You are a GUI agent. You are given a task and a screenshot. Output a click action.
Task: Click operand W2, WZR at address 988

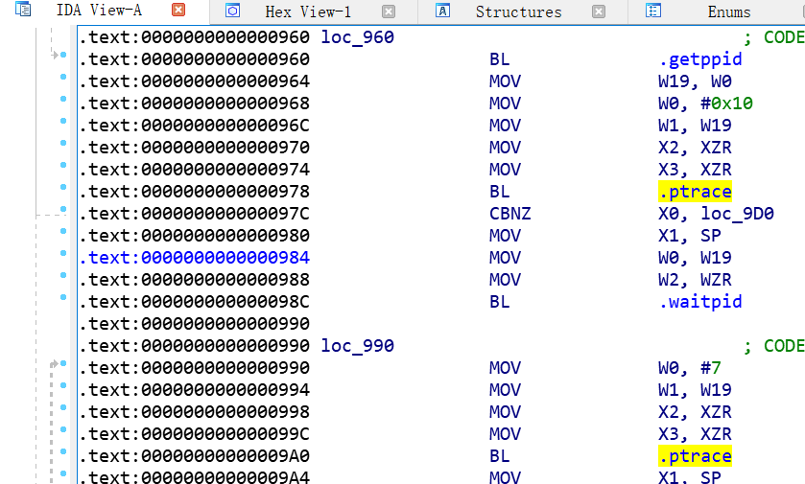coord(695,280)
